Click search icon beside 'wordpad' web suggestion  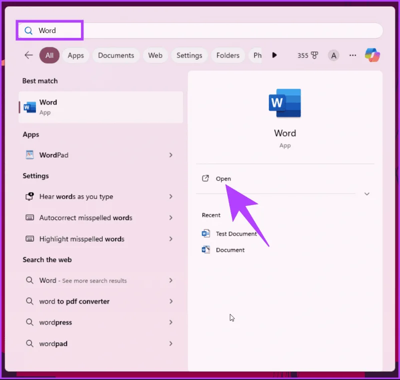coord(29,343)
